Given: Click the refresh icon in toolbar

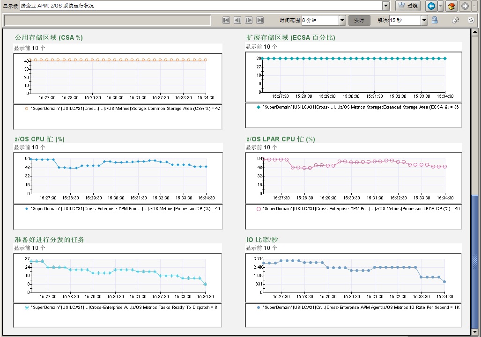Looking at the screenshot, I should point(471,20).
